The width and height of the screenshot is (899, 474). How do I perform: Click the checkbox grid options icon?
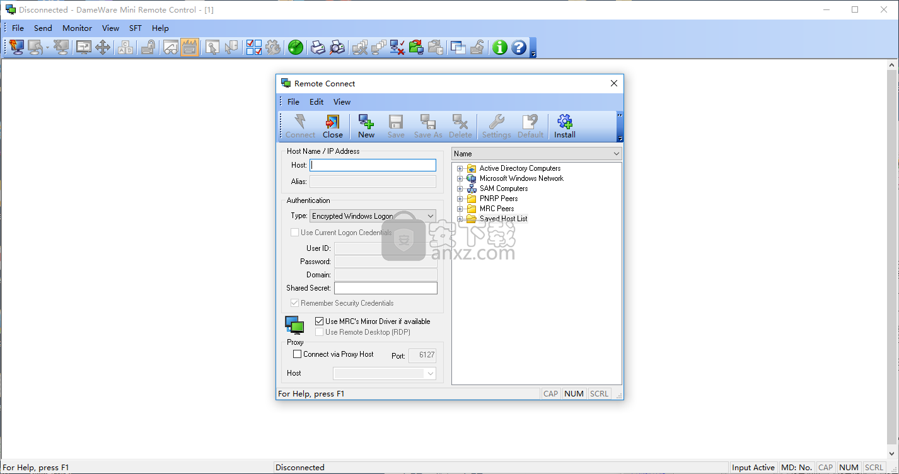point(254,47)
